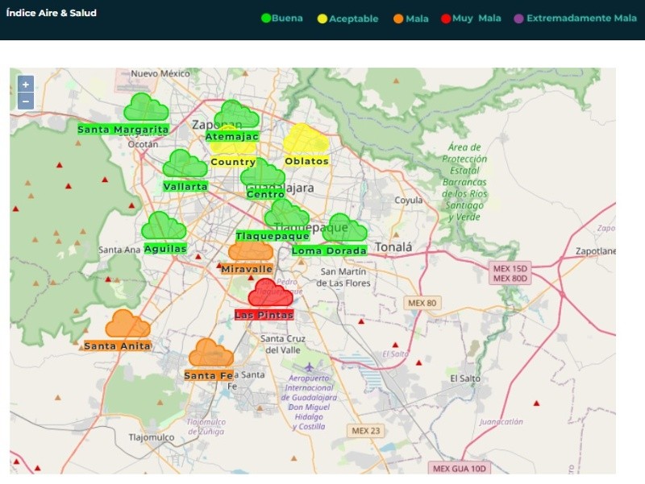Zoom out with the minus button
The image size is (645, 484).
tap(26, 101)
